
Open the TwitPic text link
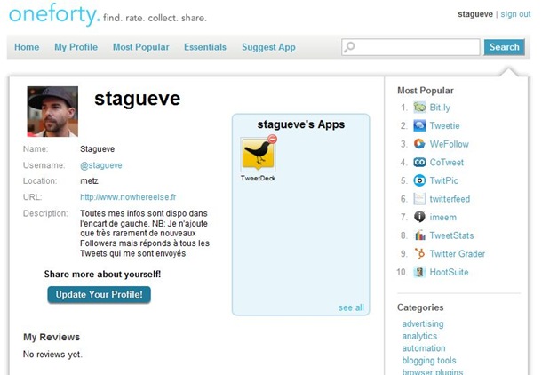coord(444,180)
